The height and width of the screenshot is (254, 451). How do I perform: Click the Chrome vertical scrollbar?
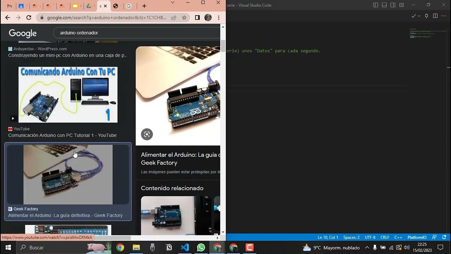(223, 46)
